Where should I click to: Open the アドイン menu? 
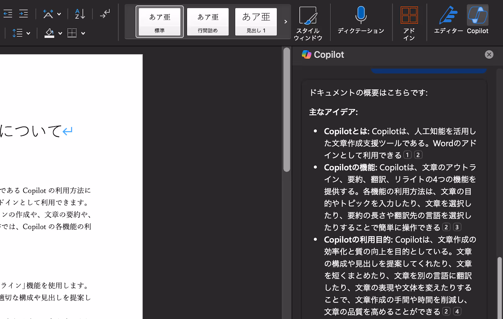(x=409, y=24)
